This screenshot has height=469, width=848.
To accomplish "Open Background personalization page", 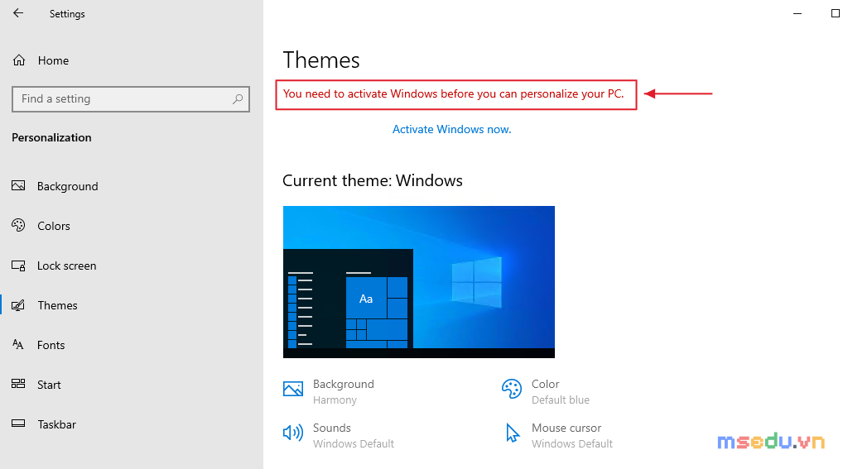I will (x=68, y=186).
